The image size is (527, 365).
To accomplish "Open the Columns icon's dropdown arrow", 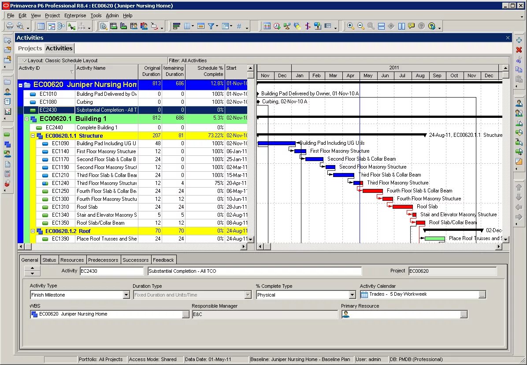I will click(x=193, y=26).
